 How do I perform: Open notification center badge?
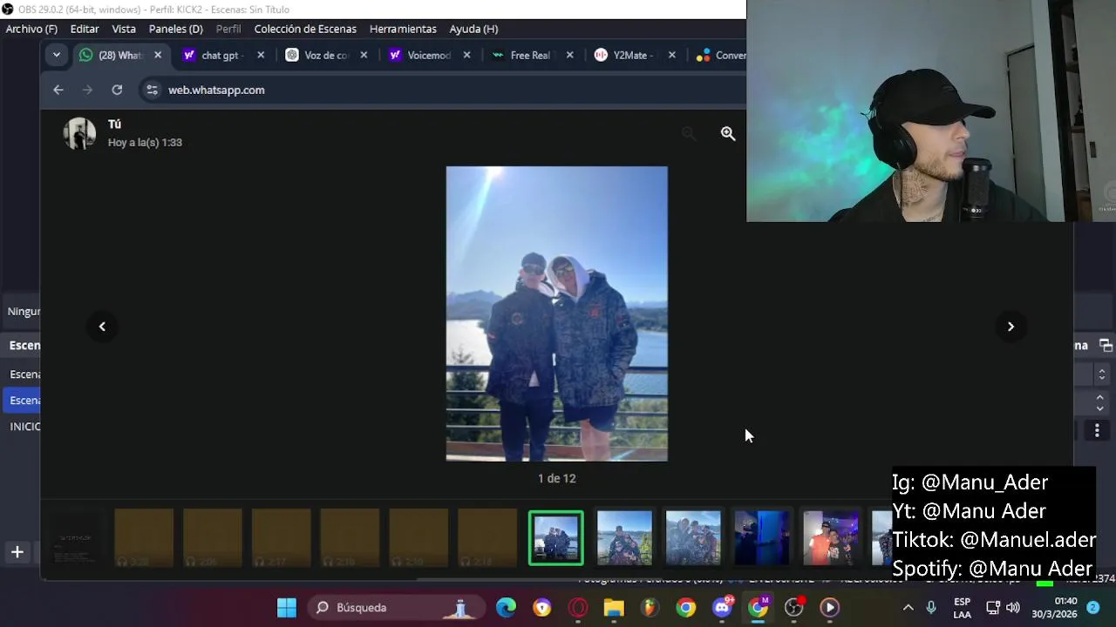[x=1092, y=608]
